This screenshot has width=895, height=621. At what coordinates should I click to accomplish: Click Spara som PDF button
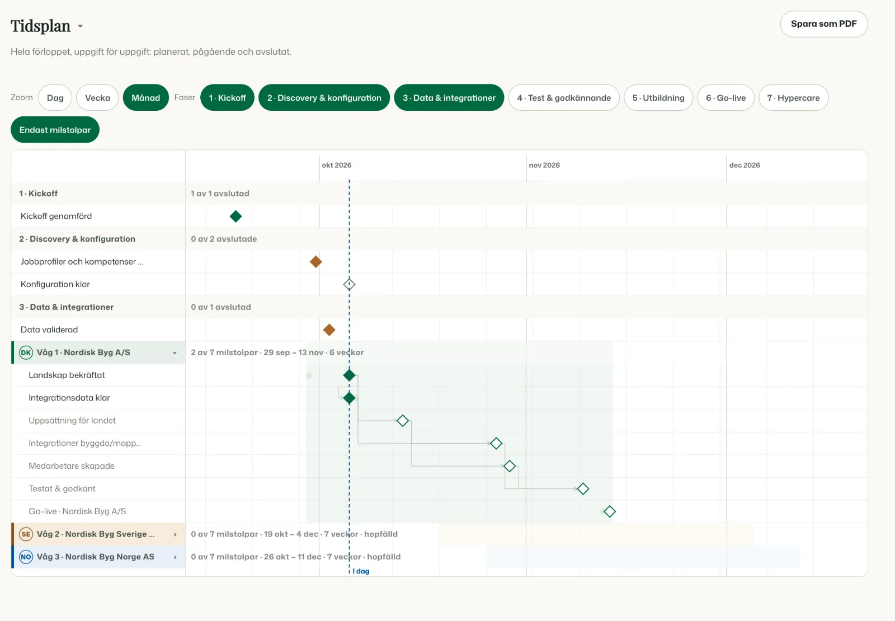pos(824,24)
